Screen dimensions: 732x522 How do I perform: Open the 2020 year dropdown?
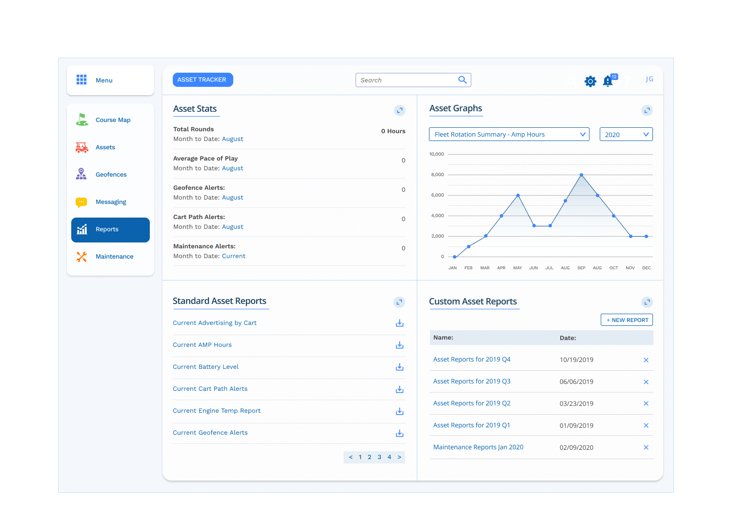pos(626,135)
